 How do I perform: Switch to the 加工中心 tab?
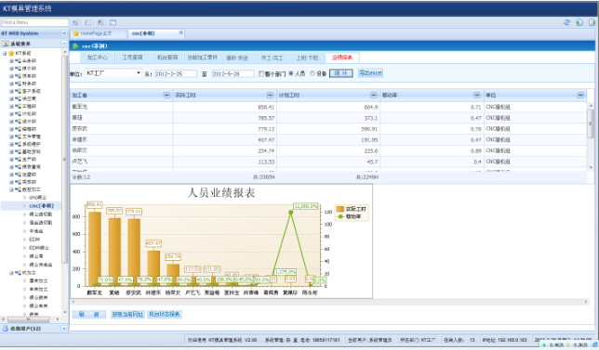pos(98,58)
